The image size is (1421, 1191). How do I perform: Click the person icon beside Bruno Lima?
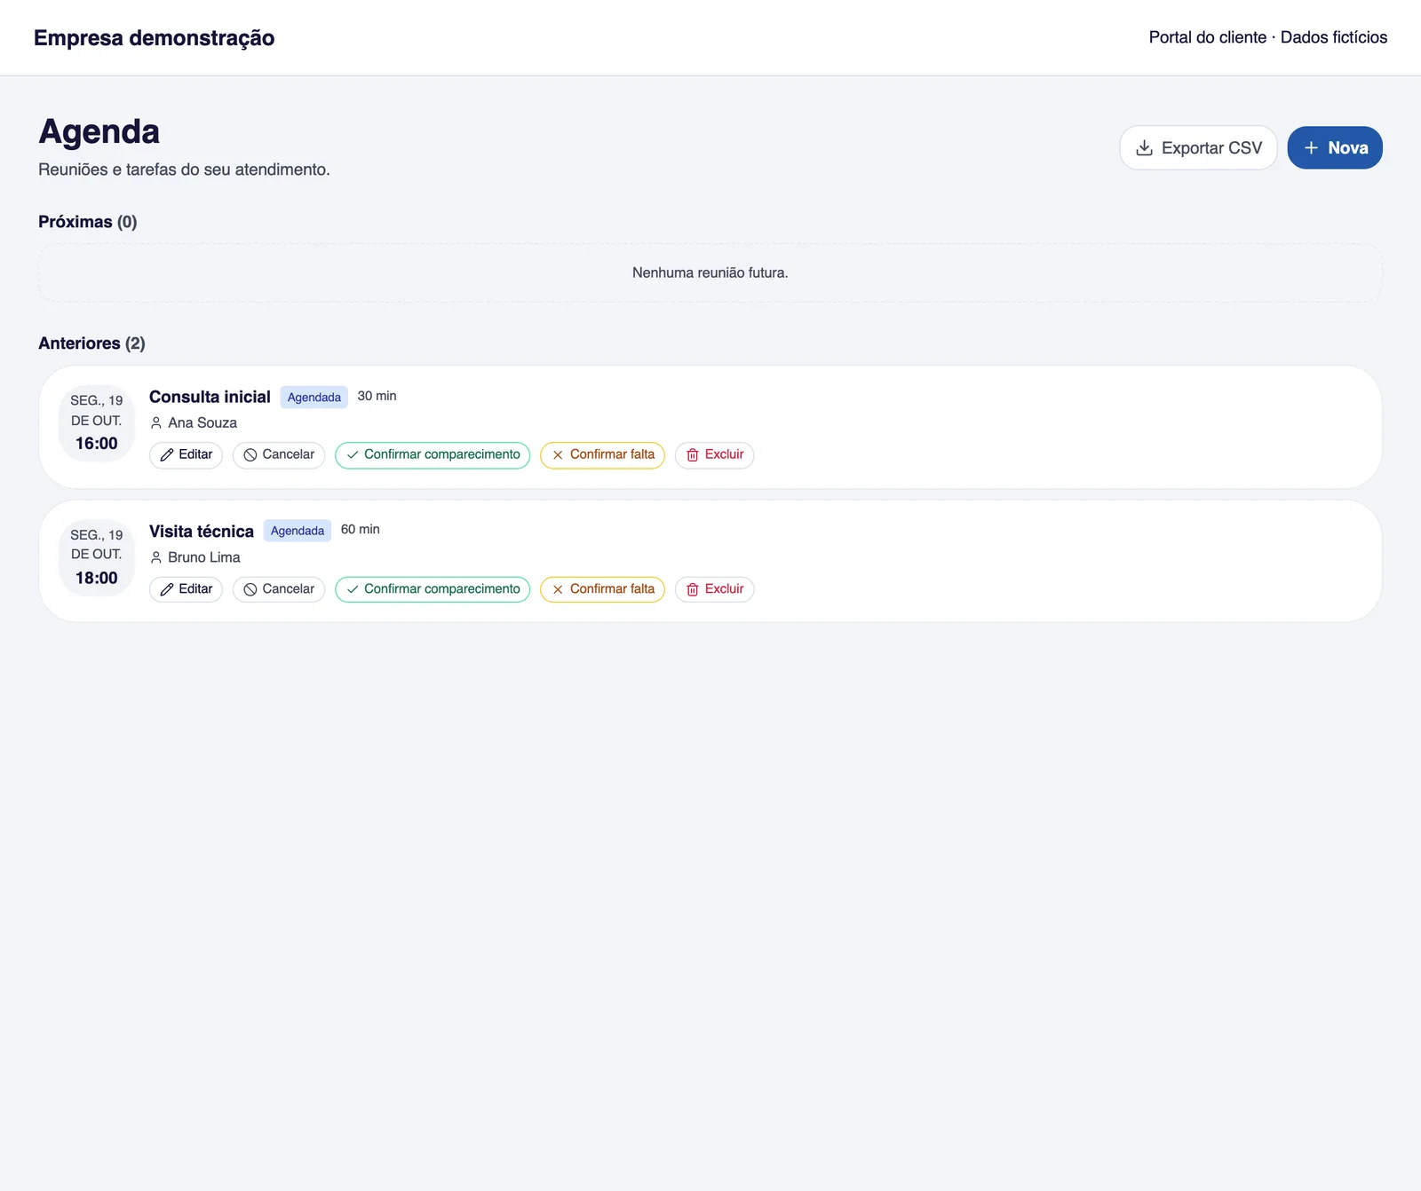(x=156, y=557)
